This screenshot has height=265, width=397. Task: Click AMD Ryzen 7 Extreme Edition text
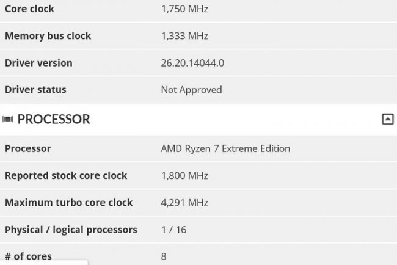pyautogui.click(x=225, y=148)
